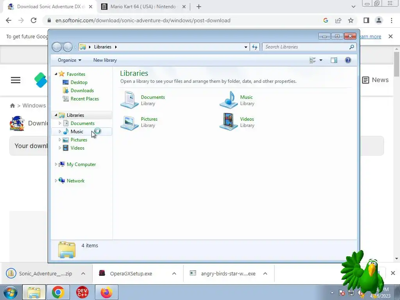Show the preview pane button
This screenshot has width=400, height=300.
[x=334, y=60]
